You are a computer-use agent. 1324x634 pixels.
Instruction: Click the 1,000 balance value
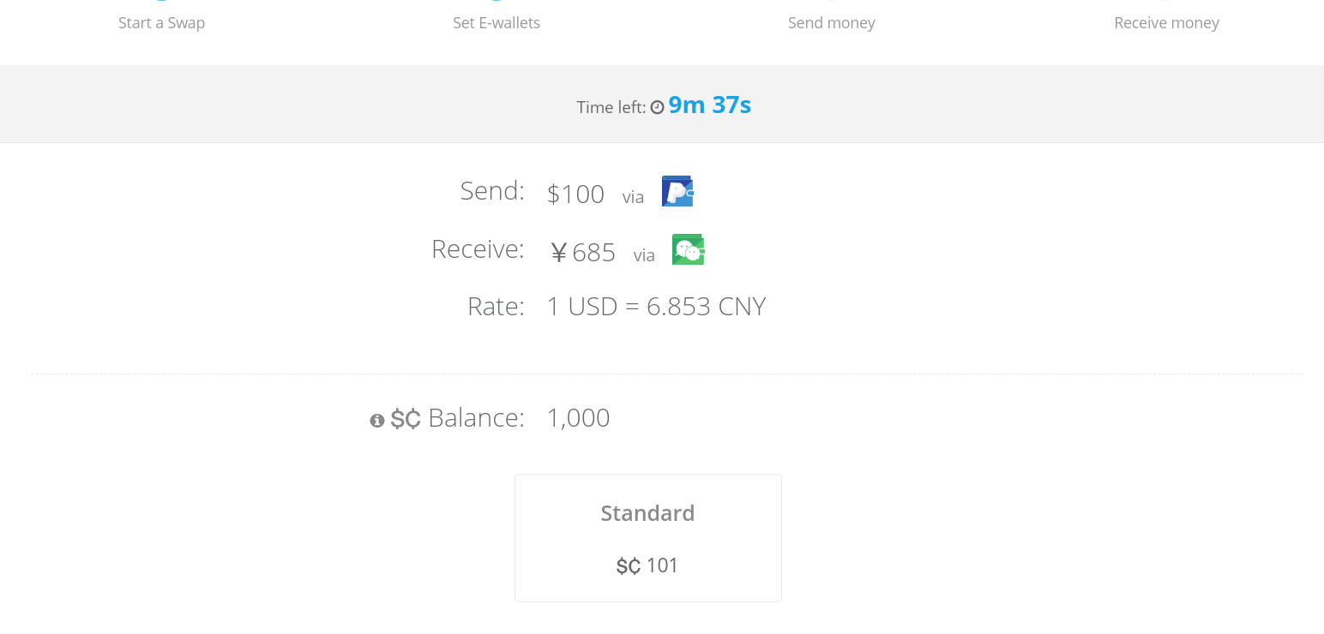(579, 418)
